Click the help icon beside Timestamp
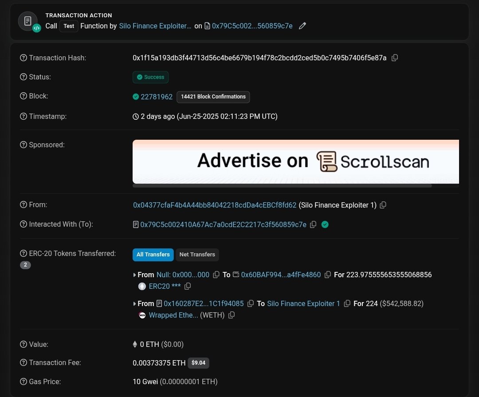Image resolution: width=479 pixels, height=397 pixels. click(24, 117)
